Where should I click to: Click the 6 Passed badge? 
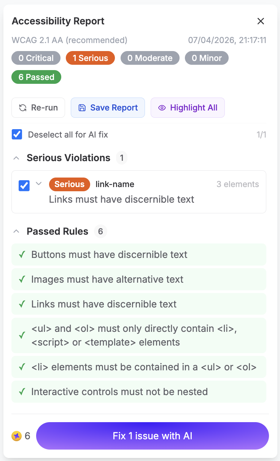(x=36, y=77)
